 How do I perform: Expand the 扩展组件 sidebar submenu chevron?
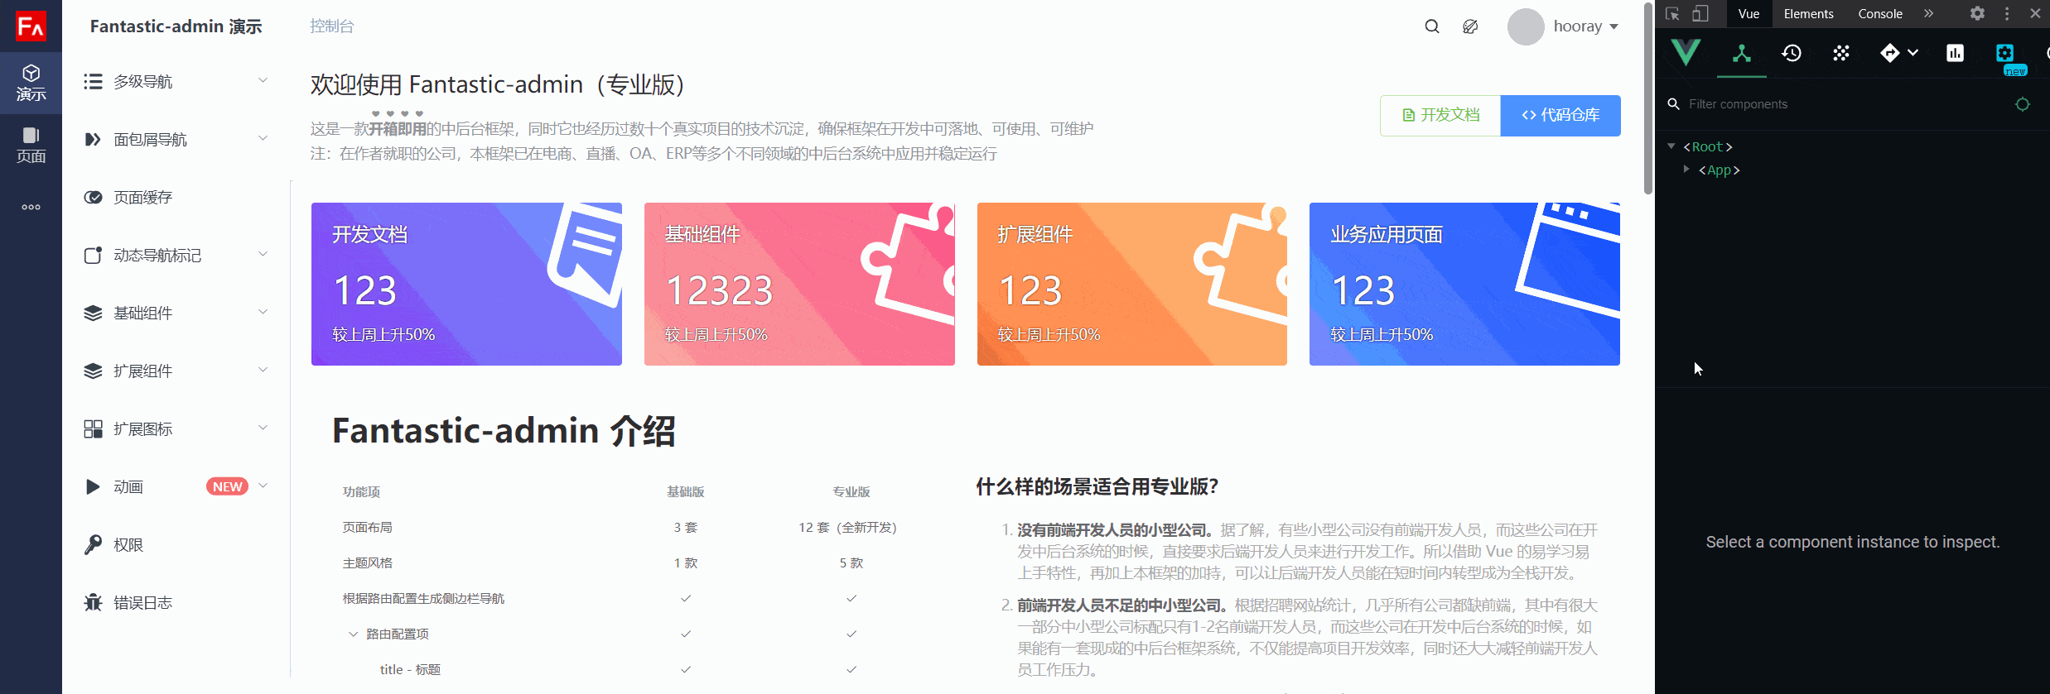tap(263, 370)
